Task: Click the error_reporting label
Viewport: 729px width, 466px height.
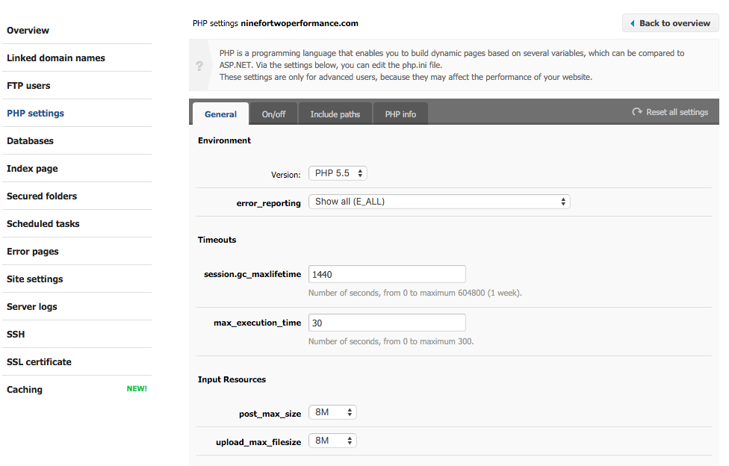Action: (x=268, y=203)
